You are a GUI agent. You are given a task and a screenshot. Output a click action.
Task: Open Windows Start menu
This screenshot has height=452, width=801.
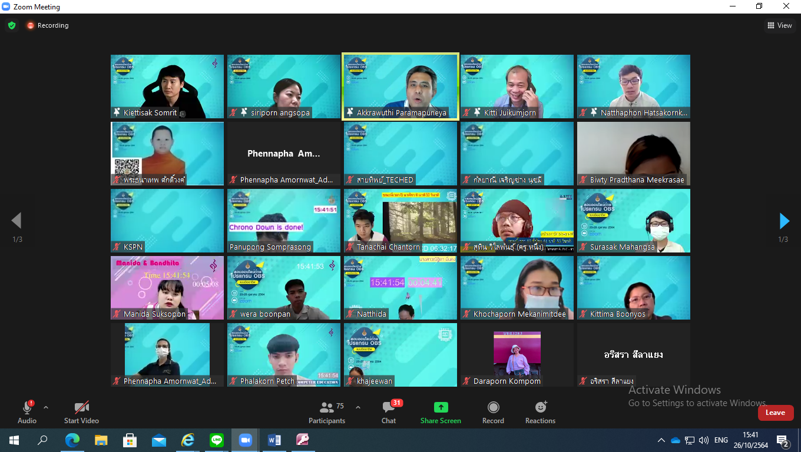14,440
